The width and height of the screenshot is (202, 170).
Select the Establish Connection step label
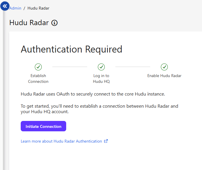click(x=38, y=79)
